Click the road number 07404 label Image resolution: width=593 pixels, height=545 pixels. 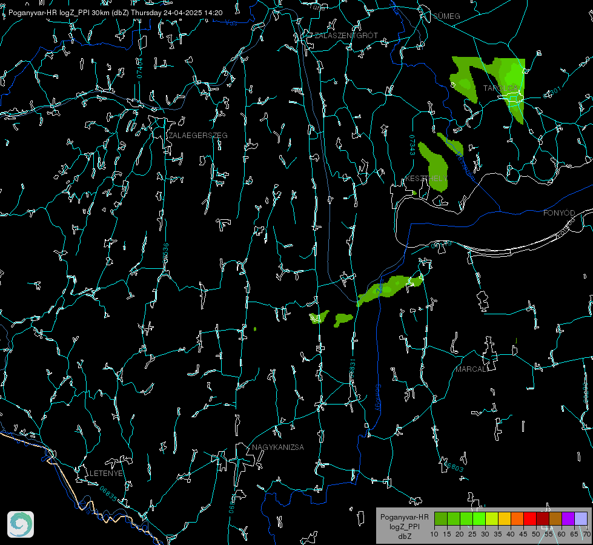point(139,68)
